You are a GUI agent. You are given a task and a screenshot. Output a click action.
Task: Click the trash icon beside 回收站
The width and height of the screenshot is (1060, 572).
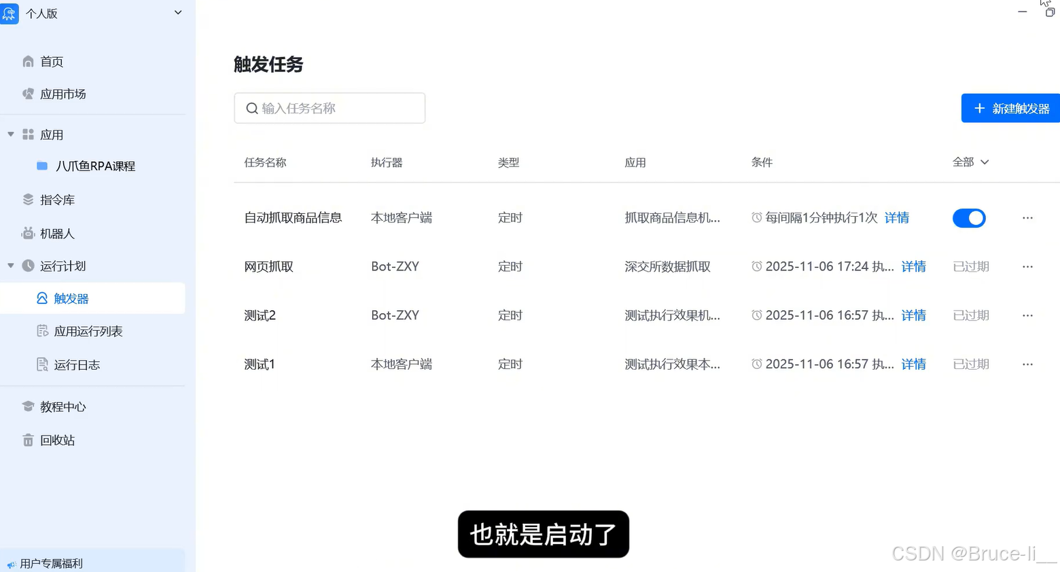(x=28, y=440)
